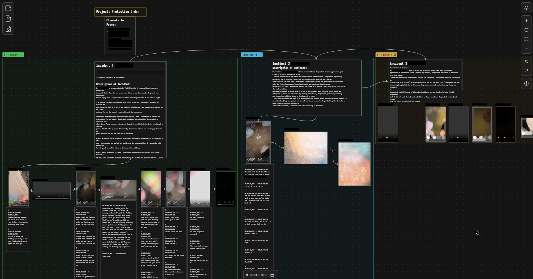Select the orange Incident 3 group label
Viewport: 533px width, 279px height.
(386, 55)
